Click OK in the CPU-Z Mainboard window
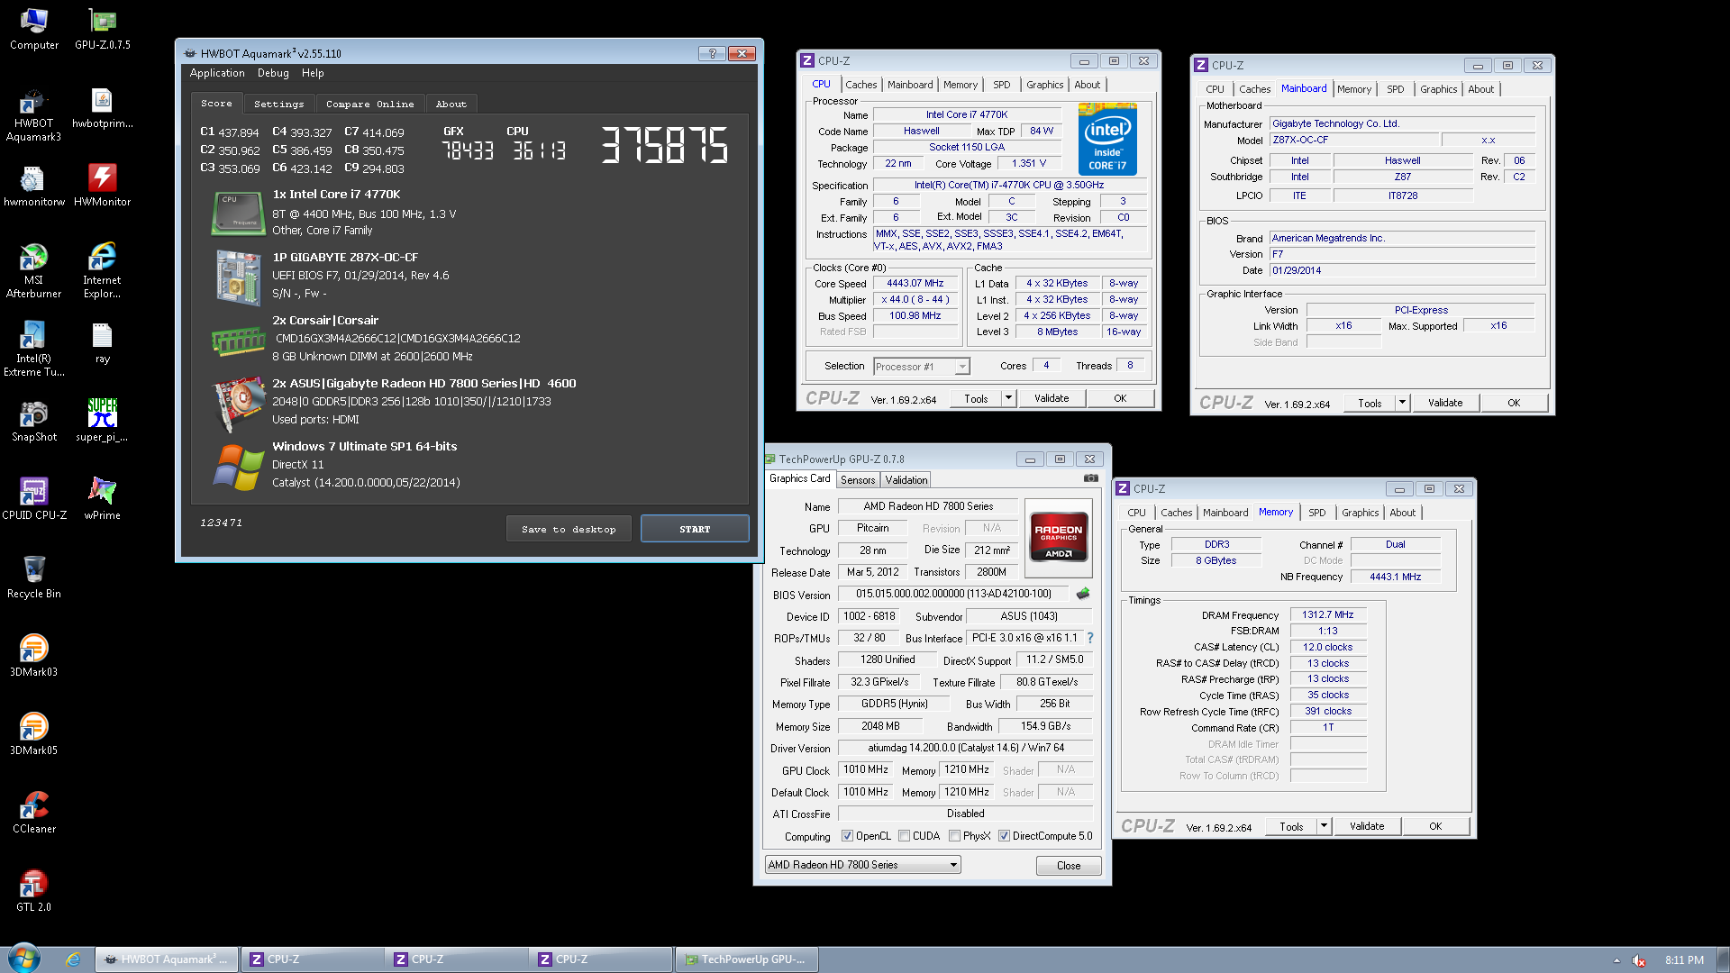This screenshot has height=973, width=1730. coord(1514,403)
